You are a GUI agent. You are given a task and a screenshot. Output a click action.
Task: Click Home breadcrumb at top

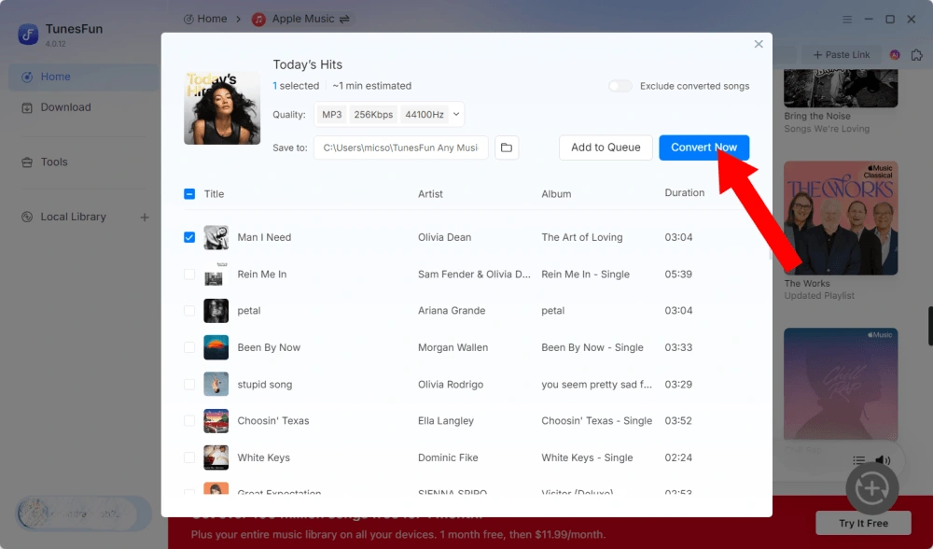click(204, 19)
